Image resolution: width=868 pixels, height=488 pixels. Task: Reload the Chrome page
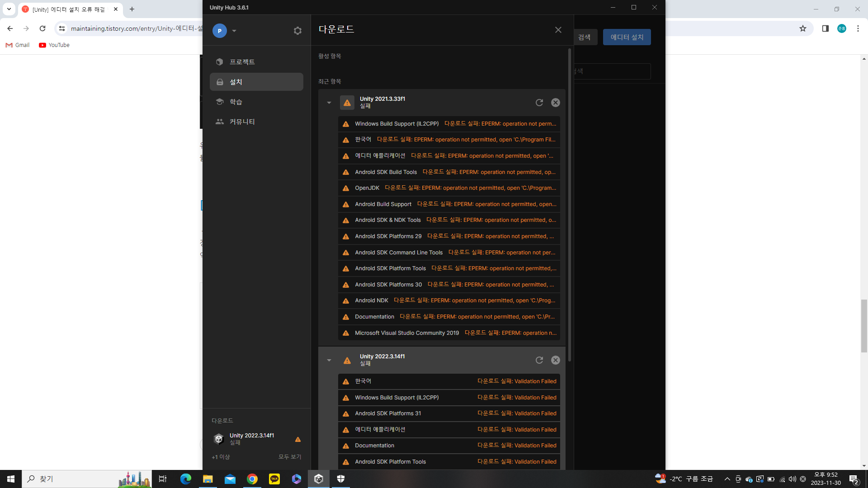pyautogui.click(x=42, y=28)
